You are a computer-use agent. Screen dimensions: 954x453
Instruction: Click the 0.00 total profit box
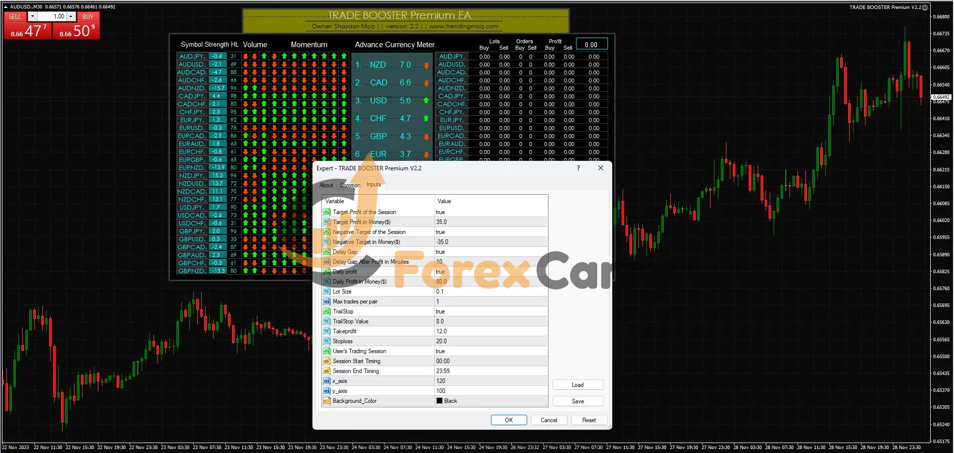591,44
